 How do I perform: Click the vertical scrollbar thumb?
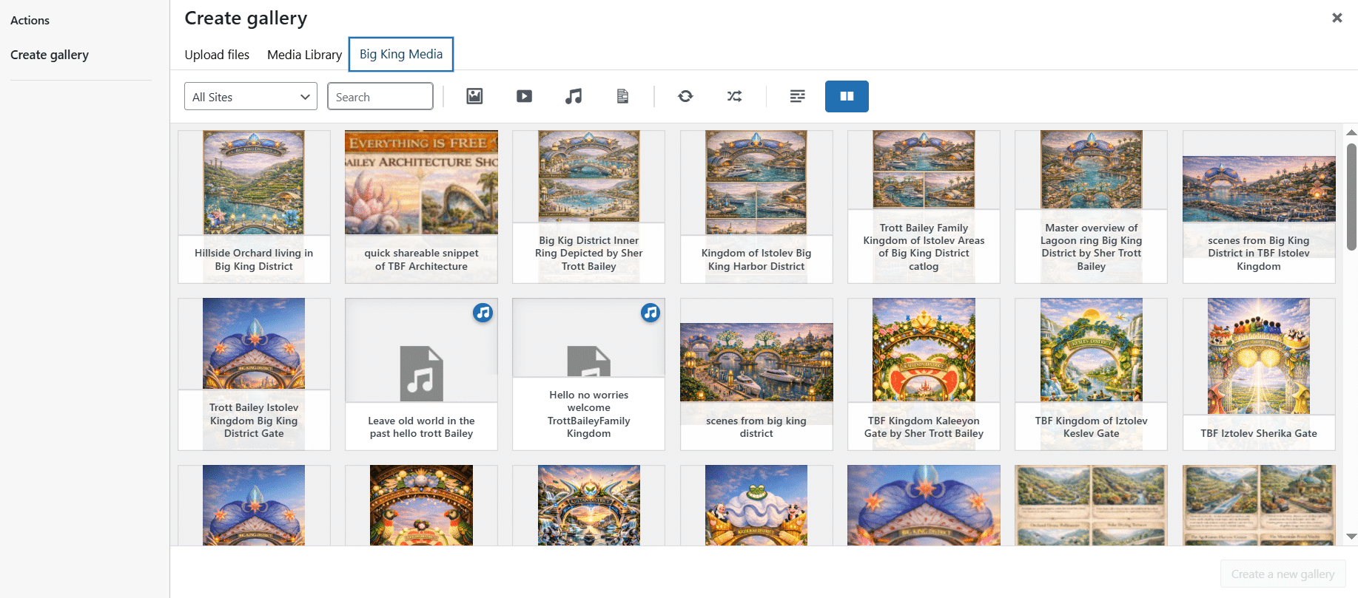coord(1351,196)
